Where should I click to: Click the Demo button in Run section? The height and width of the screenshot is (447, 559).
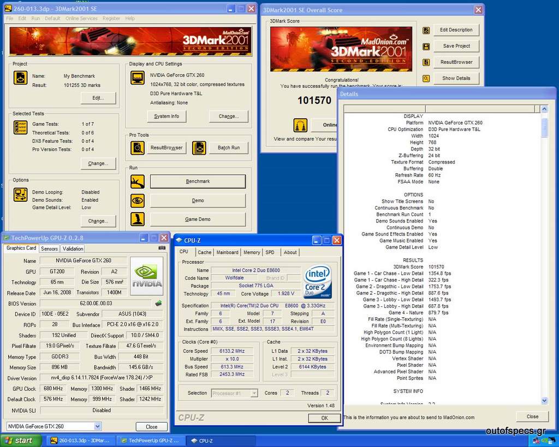click(x=198, y=201)
